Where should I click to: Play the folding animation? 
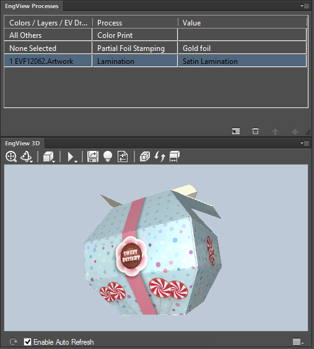tap(71, 157)
